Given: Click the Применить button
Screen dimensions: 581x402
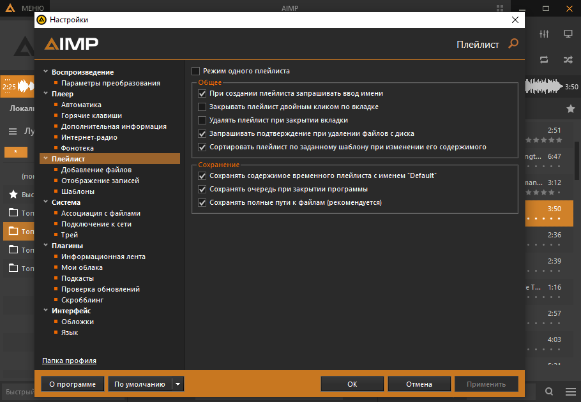Looking at the screenshot, I should click(486, 384).
